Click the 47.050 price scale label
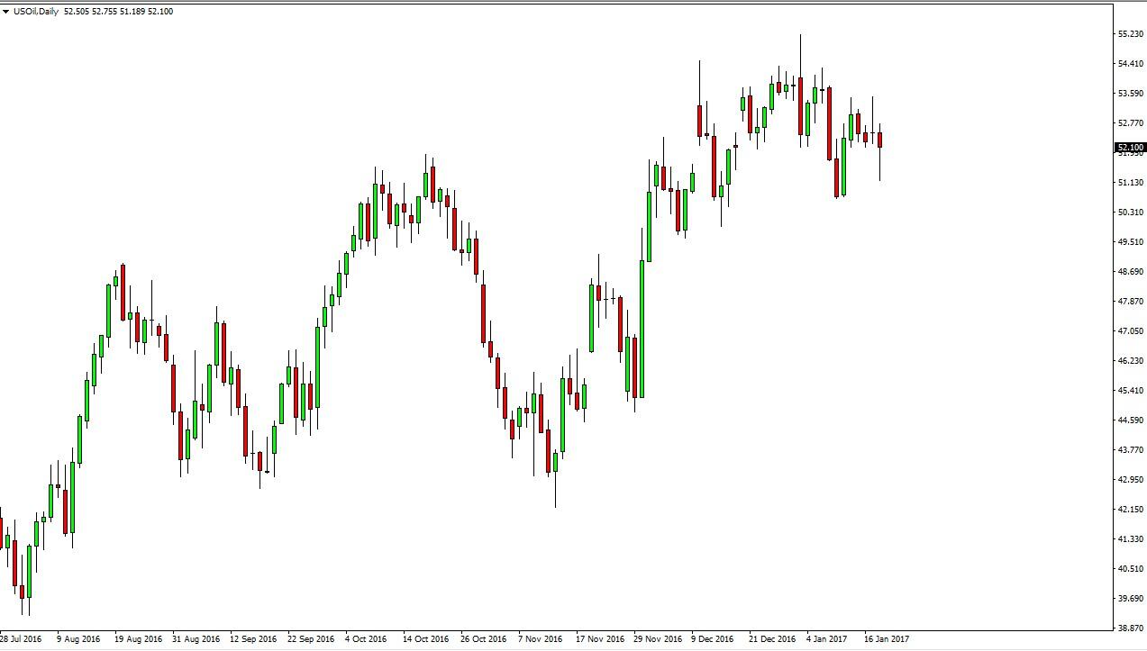The width and height of the screenshot is (1147, 651). (1130, 331)
